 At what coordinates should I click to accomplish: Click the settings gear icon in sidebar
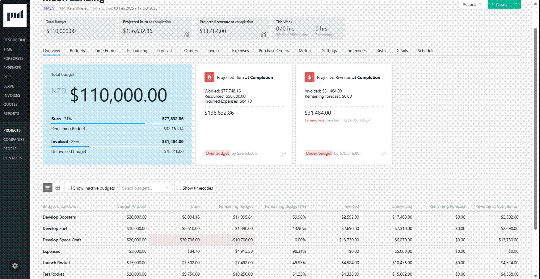coord(15,266)
